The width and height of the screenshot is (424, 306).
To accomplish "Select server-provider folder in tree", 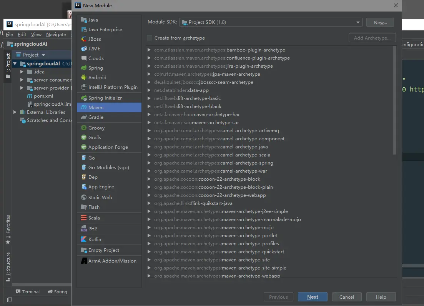I will (x=49, y=88).
